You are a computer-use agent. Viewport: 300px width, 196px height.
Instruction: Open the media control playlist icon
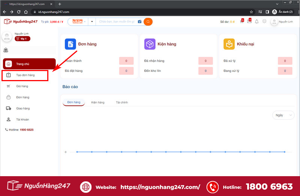260,12
